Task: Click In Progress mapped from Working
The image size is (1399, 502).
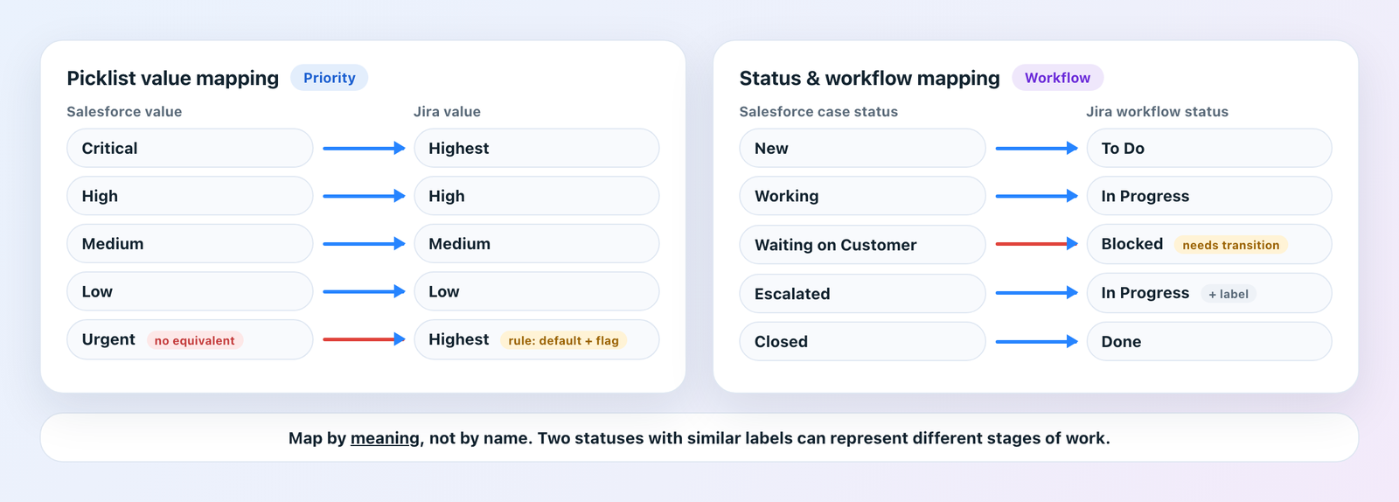Action: [1209, 196]
